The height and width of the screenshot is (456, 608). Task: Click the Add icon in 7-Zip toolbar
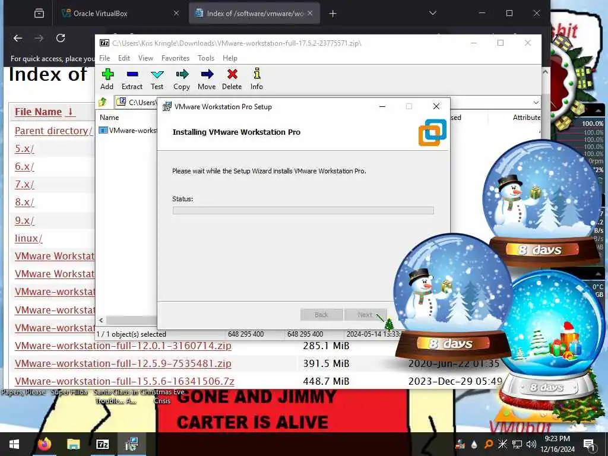[107, 74]
